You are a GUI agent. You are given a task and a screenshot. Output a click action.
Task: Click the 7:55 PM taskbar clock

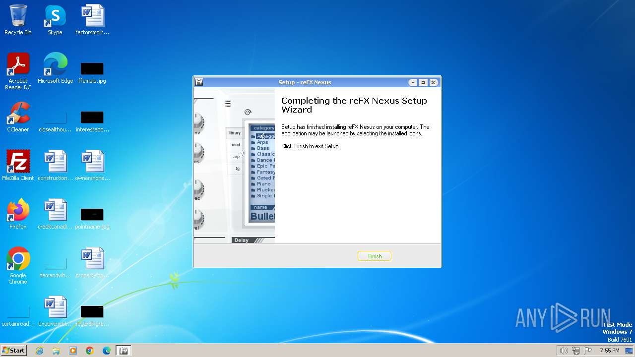(610, 351)
